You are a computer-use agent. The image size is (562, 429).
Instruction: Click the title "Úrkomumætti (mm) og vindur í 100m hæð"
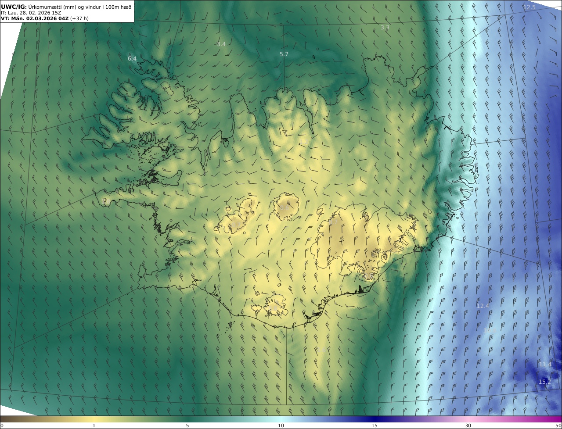click(x=79, y=7)
